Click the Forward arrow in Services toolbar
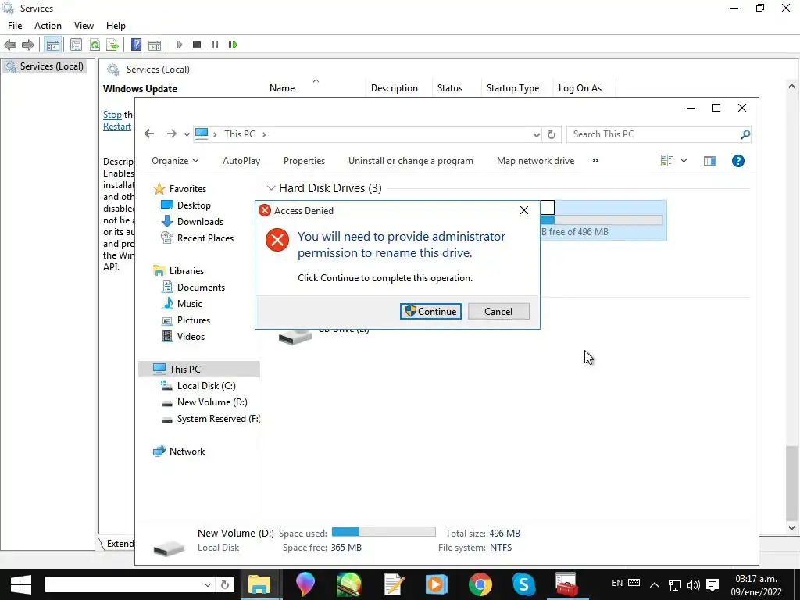800x600 pixels. click(x=28, y=45)
